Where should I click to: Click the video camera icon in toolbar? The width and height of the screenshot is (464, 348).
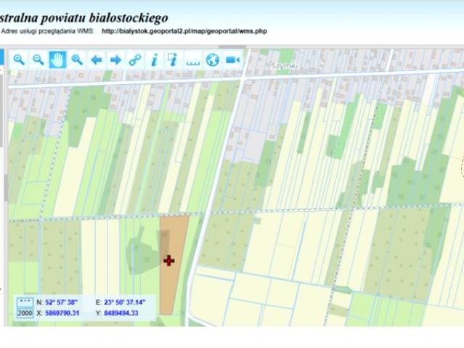pos(232,60)
